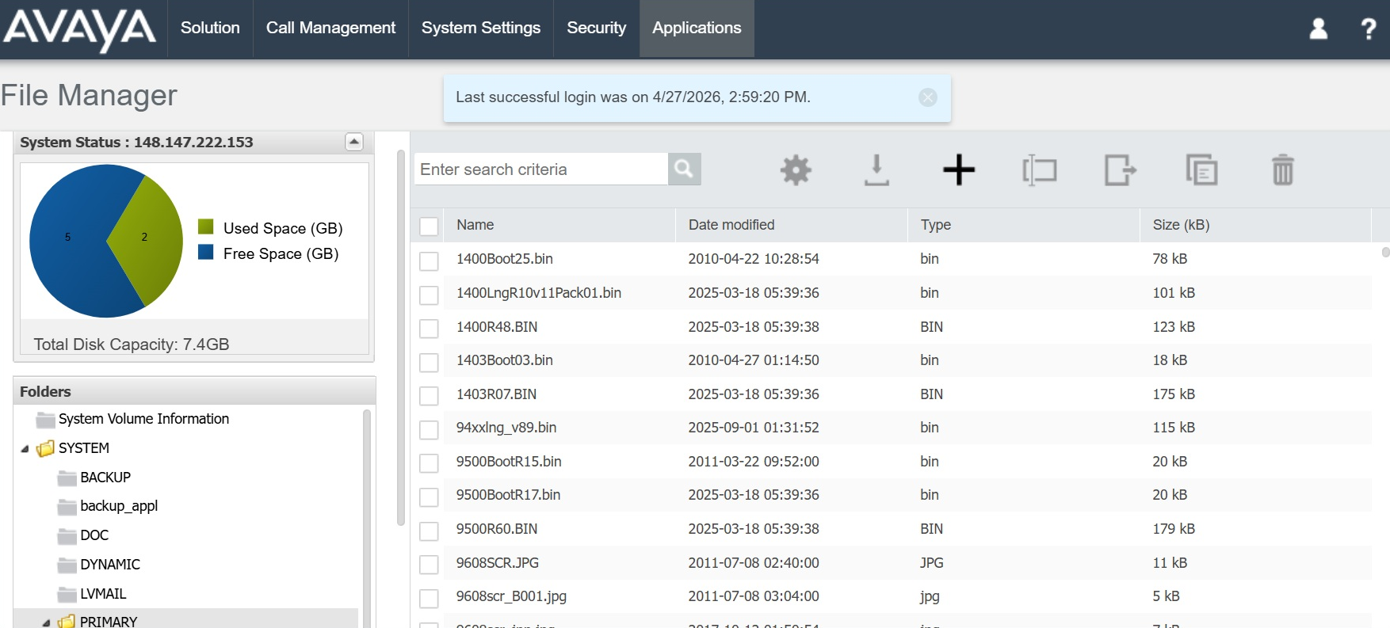1390x628 pixels.
Task: Click the date 2010-04-22 10:28:54
Action: (754, 259)
